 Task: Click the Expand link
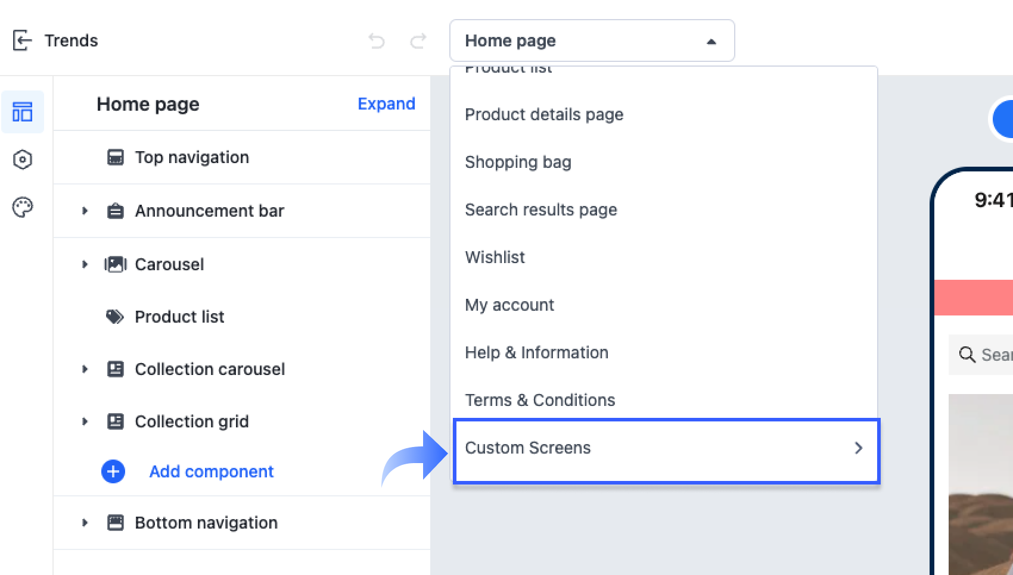pos(386,104)
